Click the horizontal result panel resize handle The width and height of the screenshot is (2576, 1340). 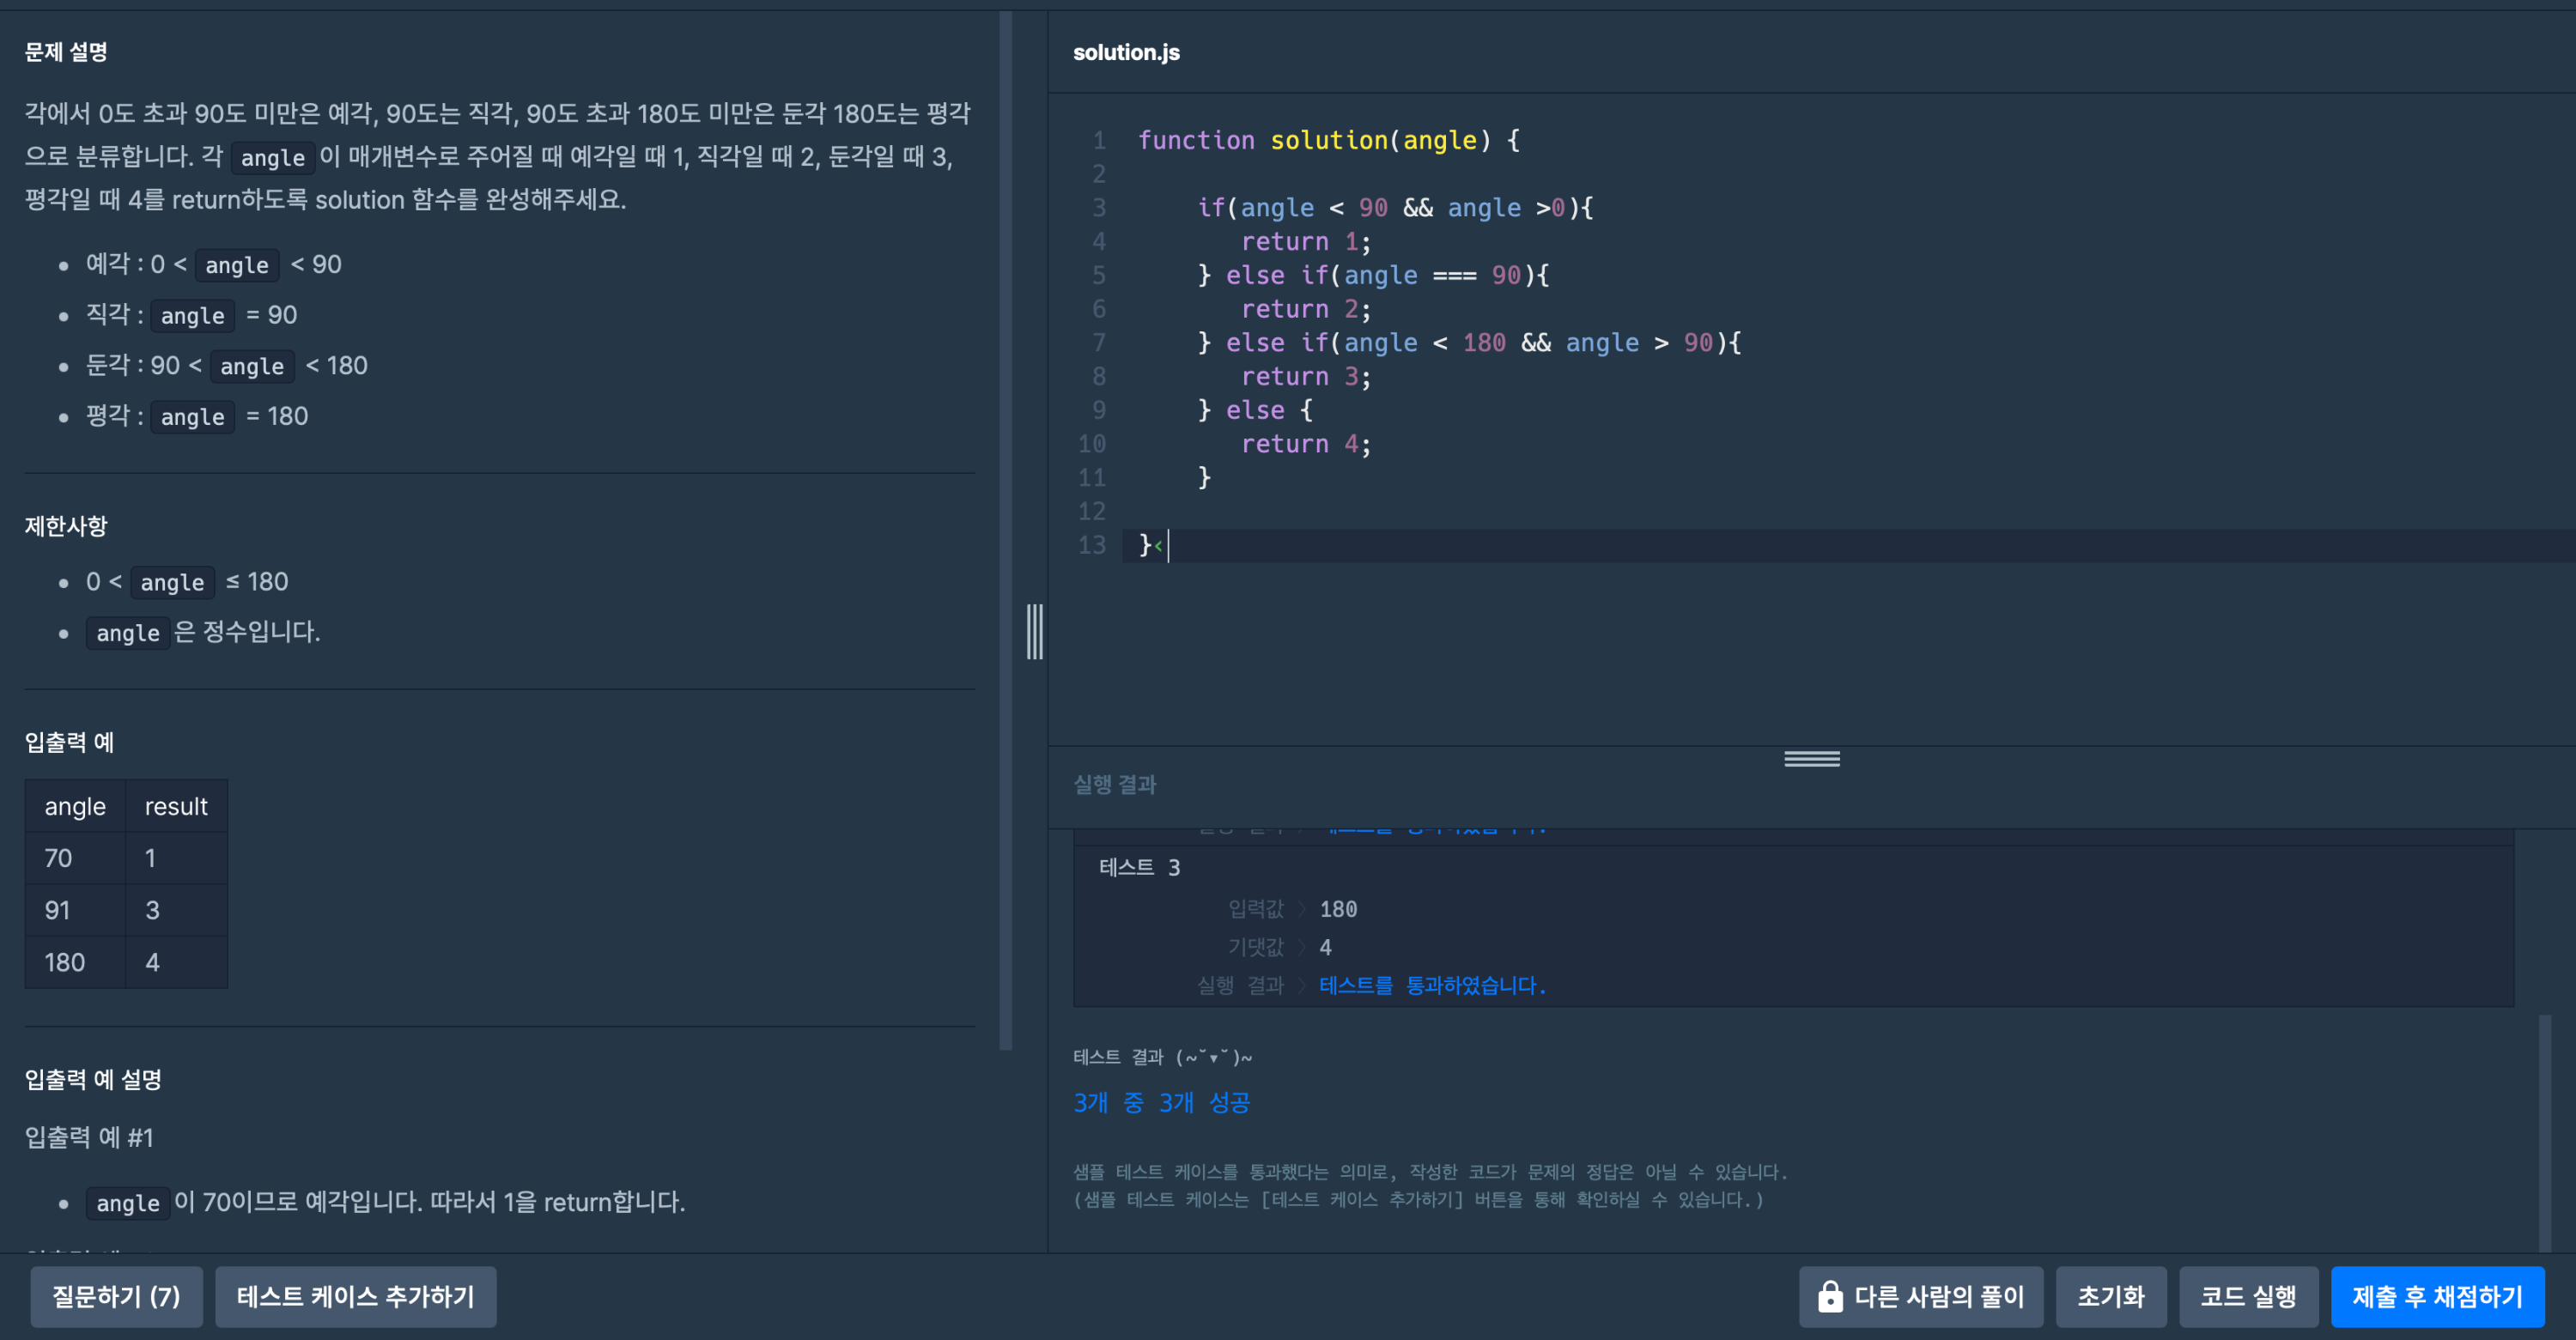coord(1811,759)
